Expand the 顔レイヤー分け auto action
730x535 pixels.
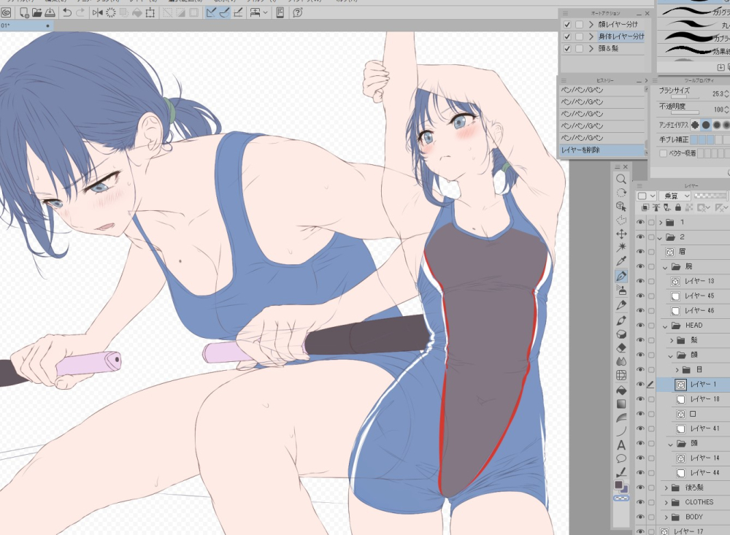591,24
